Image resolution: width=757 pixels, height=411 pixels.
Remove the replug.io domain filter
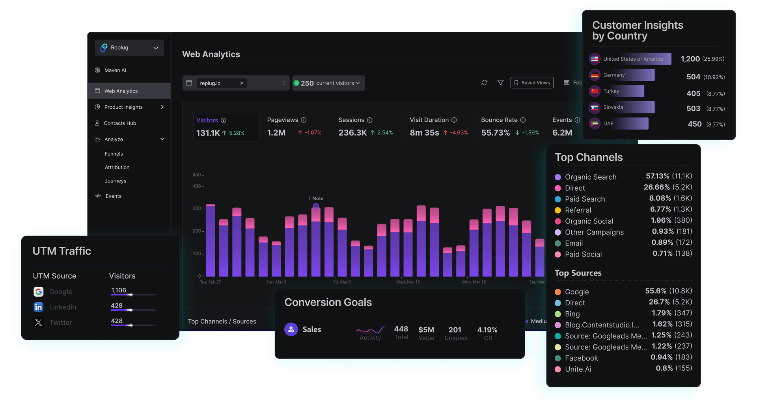[x=242, y=83]
